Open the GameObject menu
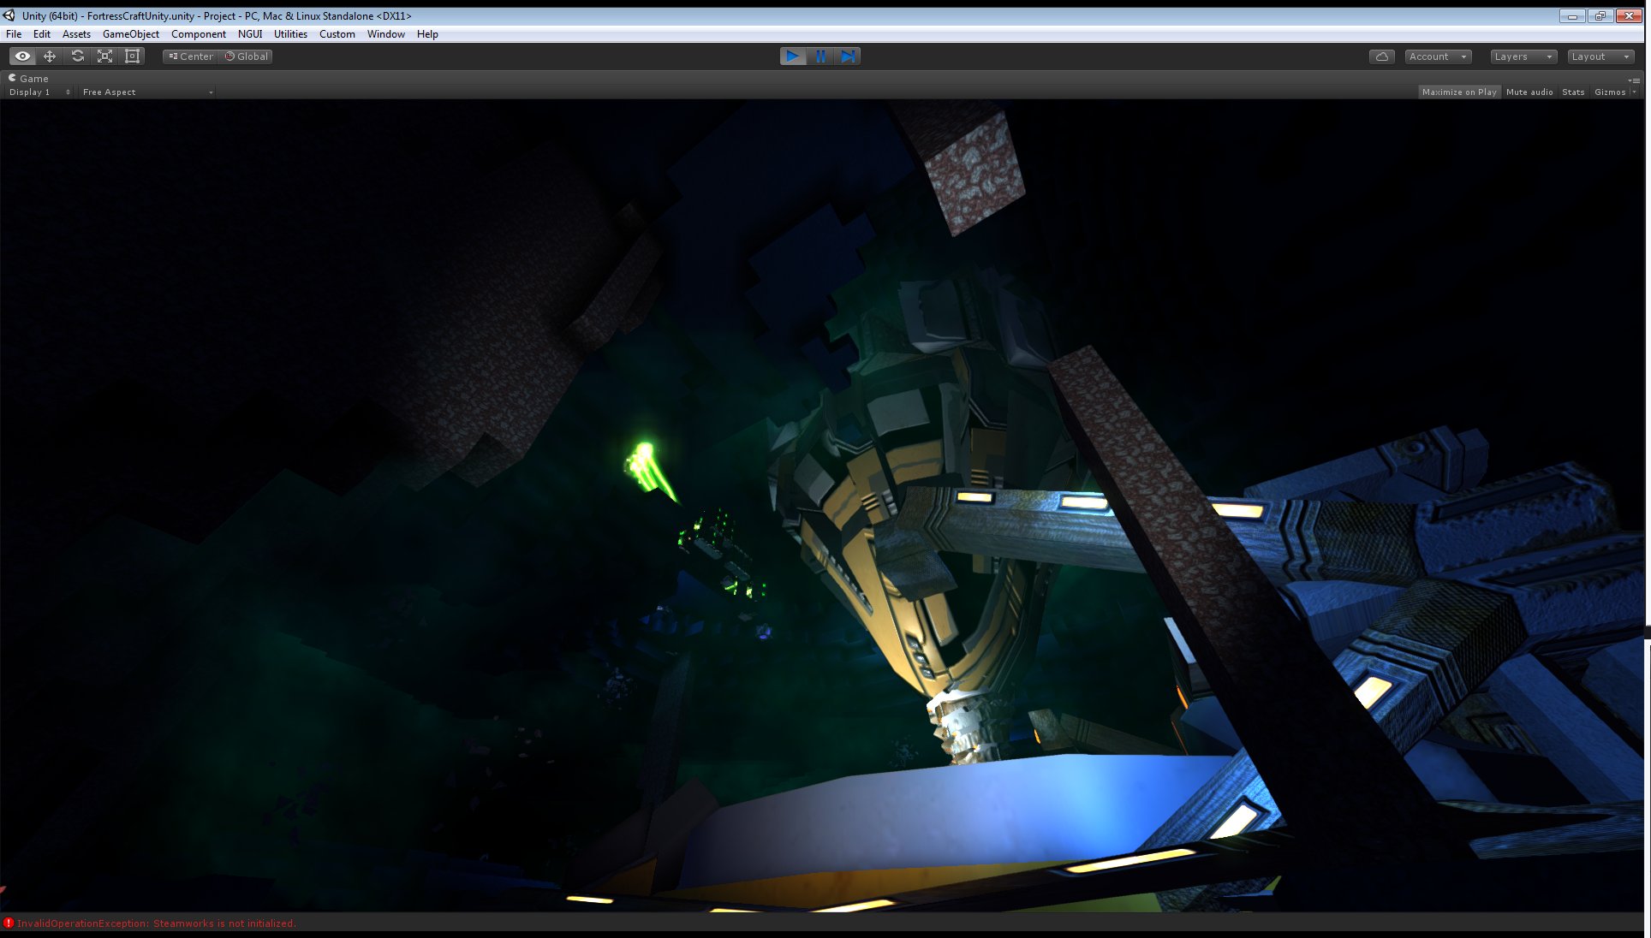The height and width of the screenshot is (938, 1651). tap(131, 34)
